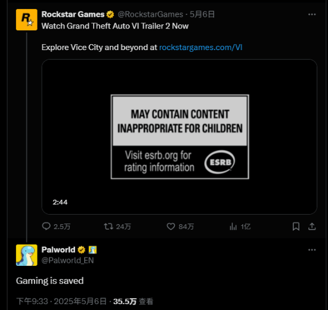Click Palworld's gold verified badge
The image size is (328, 310).
click(81, 250)
